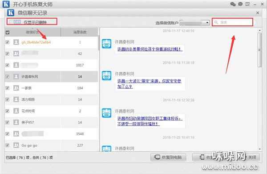Uncheck the 花点时间 row checkbox
This screenshot has height=174, width=267.
coord(7,111)
